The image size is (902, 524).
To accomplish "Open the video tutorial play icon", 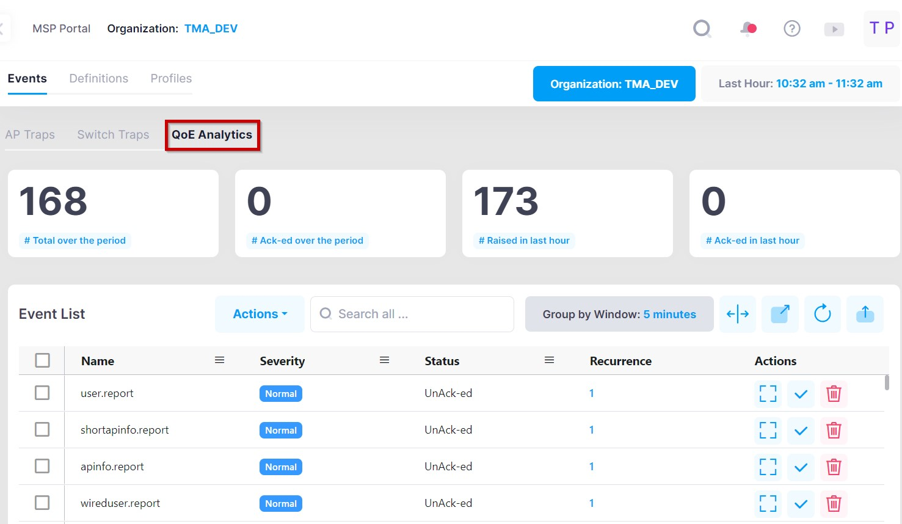I will [x=834, y=29].
